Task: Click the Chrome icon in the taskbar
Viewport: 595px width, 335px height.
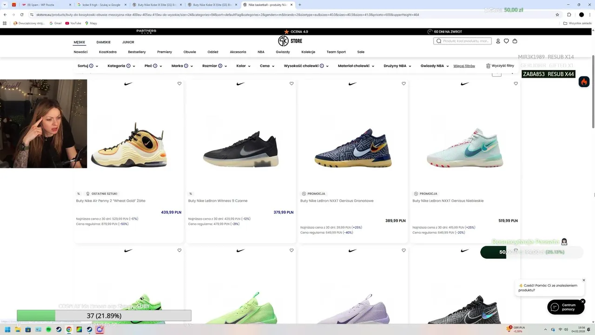Action: click(x=69, y=329)
